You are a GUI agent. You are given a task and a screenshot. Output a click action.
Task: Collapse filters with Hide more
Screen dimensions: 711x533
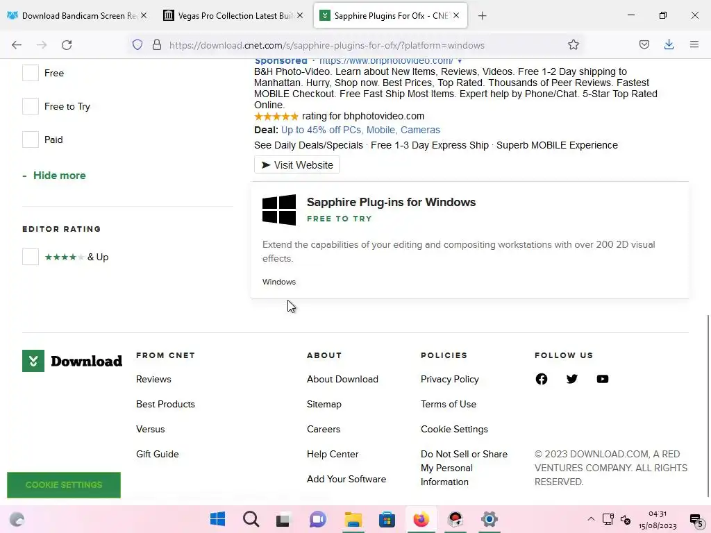click(54, 176)
